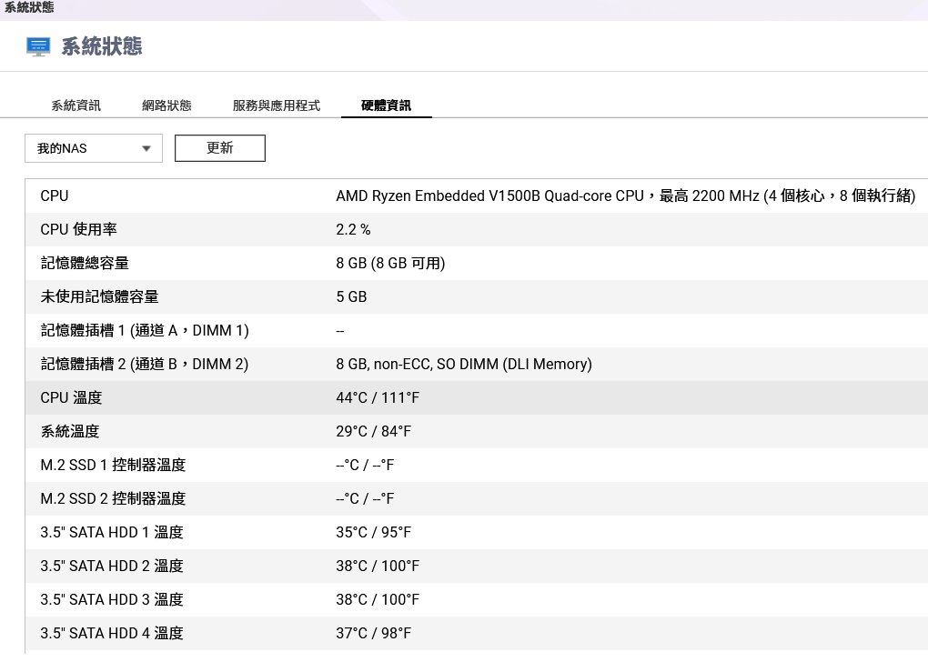
Task: Click the System Status monitor icon
Action: (x=38, y=47)
